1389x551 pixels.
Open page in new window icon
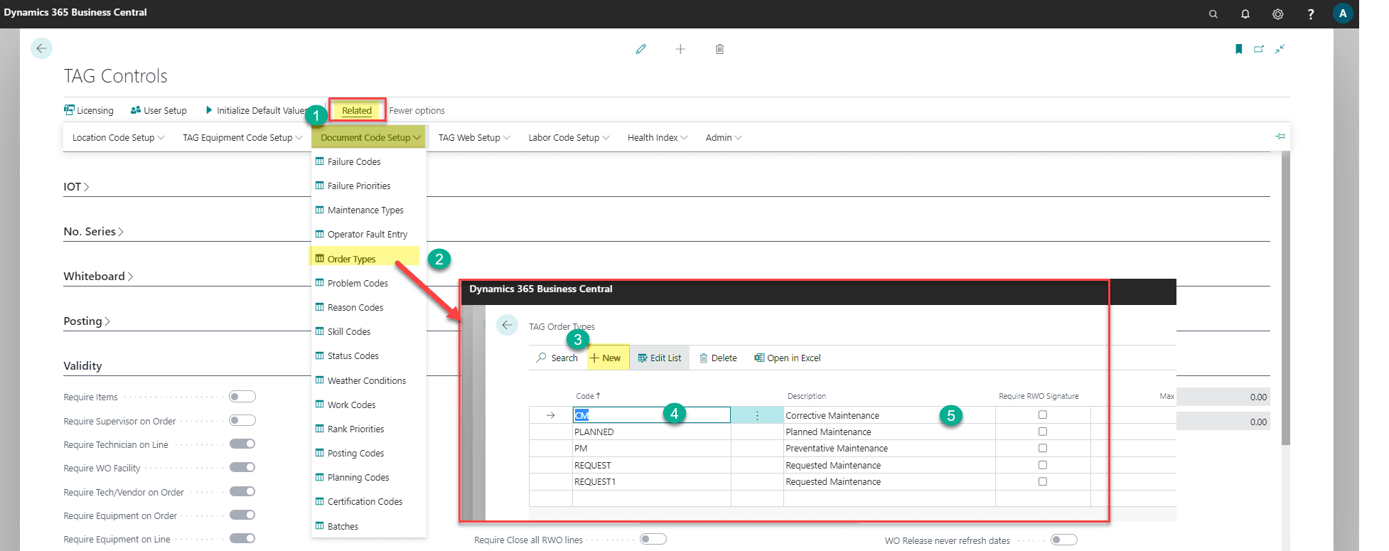click(1259, 49)
